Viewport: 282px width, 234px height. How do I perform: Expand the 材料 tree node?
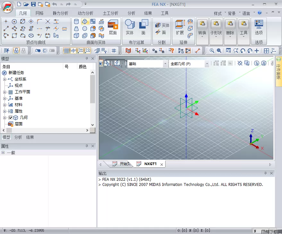4,105
